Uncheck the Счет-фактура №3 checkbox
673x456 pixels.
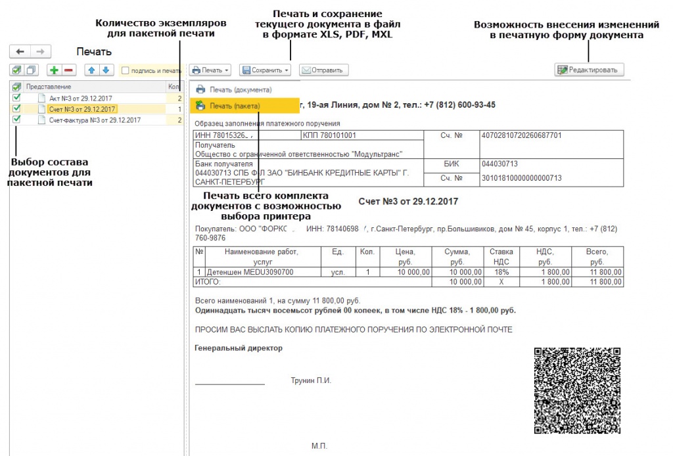(16, 120)
